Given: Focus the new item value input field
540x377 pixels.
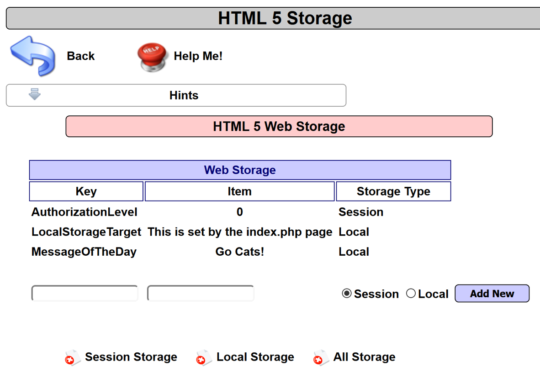Looking at the screenshot, I should (x=200, y=294).
